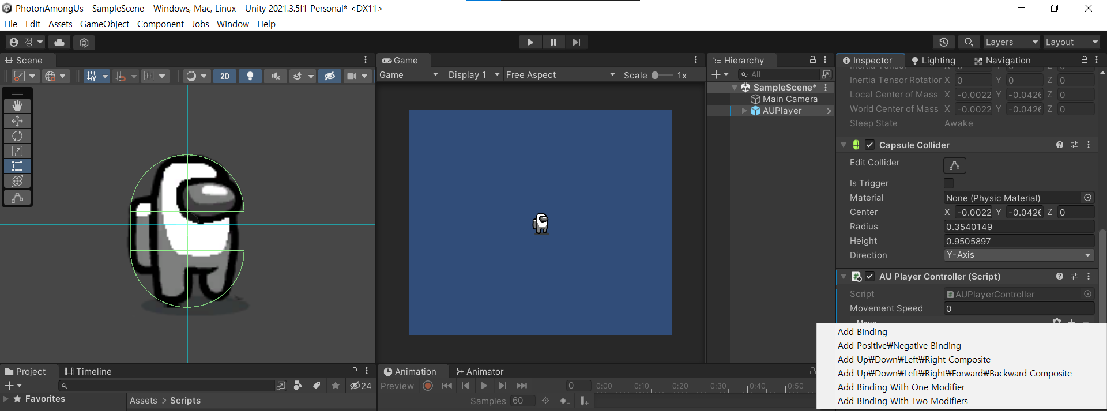Start Play mode
This screenshot has height=411, width=1107.
tap(530, 42)
